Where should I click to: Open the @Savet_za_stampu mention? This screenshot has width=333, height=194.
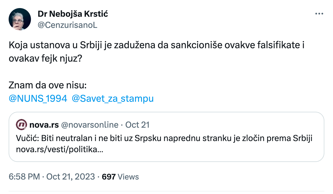(113, 98)
